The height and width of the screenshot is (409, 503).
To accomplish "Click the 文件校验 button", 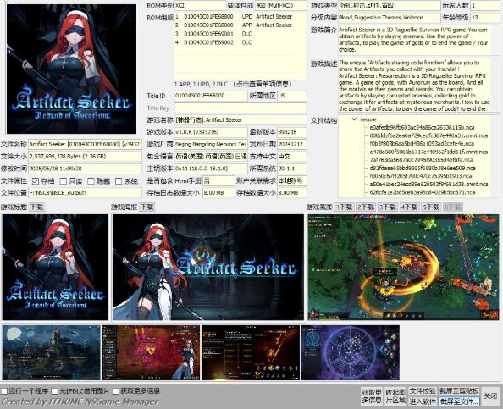I will (423, 391).
